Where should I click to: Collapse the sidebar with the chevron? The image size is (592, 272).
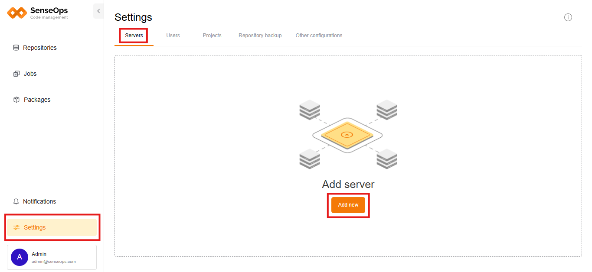(98, 11)
